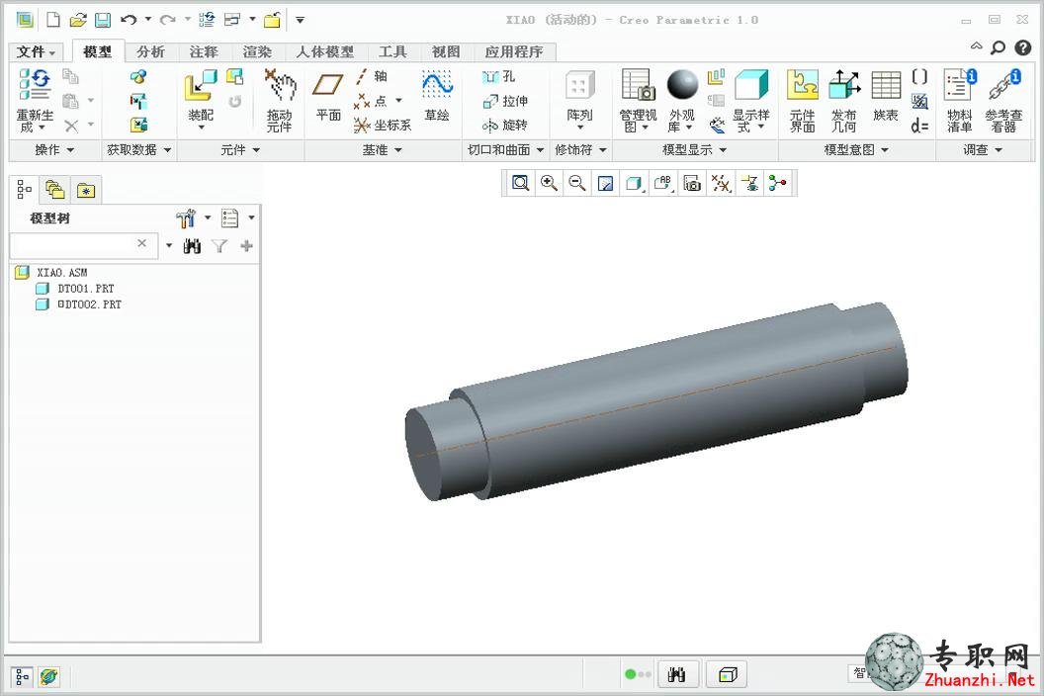Switch to the Analysis (分析) tab

pyautogui.click(x=150, y=51)
